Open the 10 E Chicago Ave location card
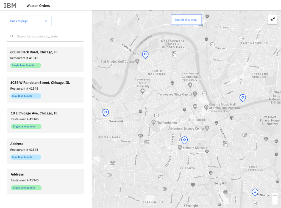Viewport: 281px width, 208px height. click(45, 120)
